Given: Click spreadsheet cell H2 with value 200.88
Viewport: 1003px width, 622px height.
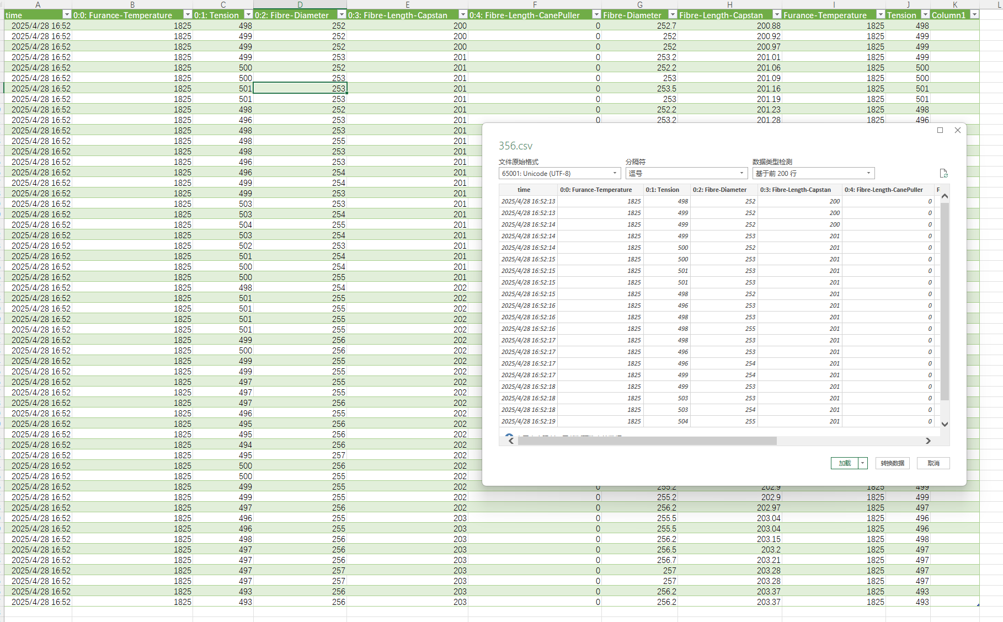Looking at the screenshot, I should pyautogui.click(x=729, y=26).
